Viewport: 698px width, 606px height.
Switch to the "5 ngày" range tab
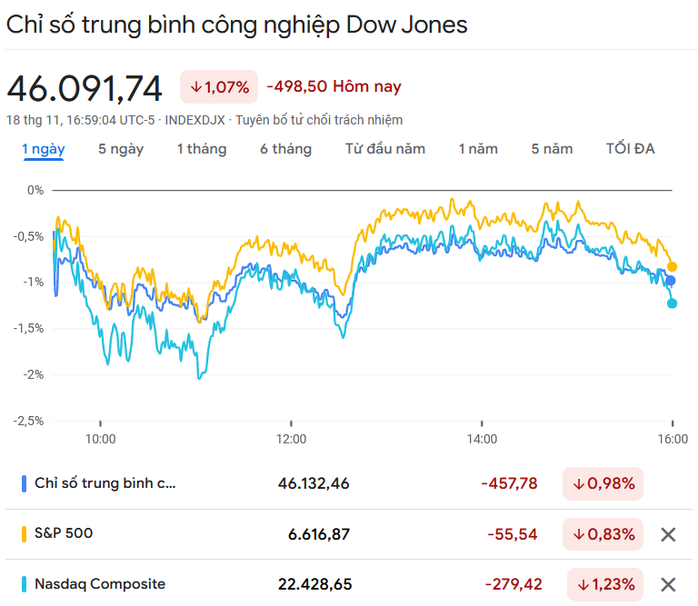tap(121, 149)
